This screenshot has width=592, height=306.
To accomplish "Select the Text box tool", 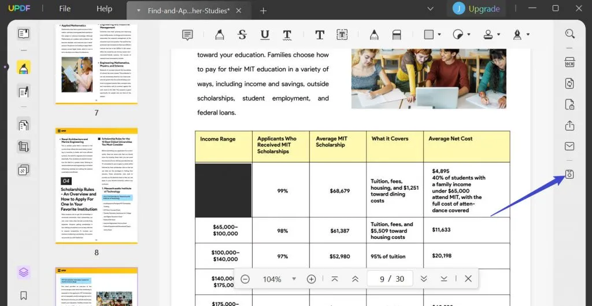I will click(x=342, y=35).
